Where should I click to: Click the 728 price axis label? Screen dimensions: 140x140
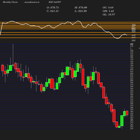132,66
